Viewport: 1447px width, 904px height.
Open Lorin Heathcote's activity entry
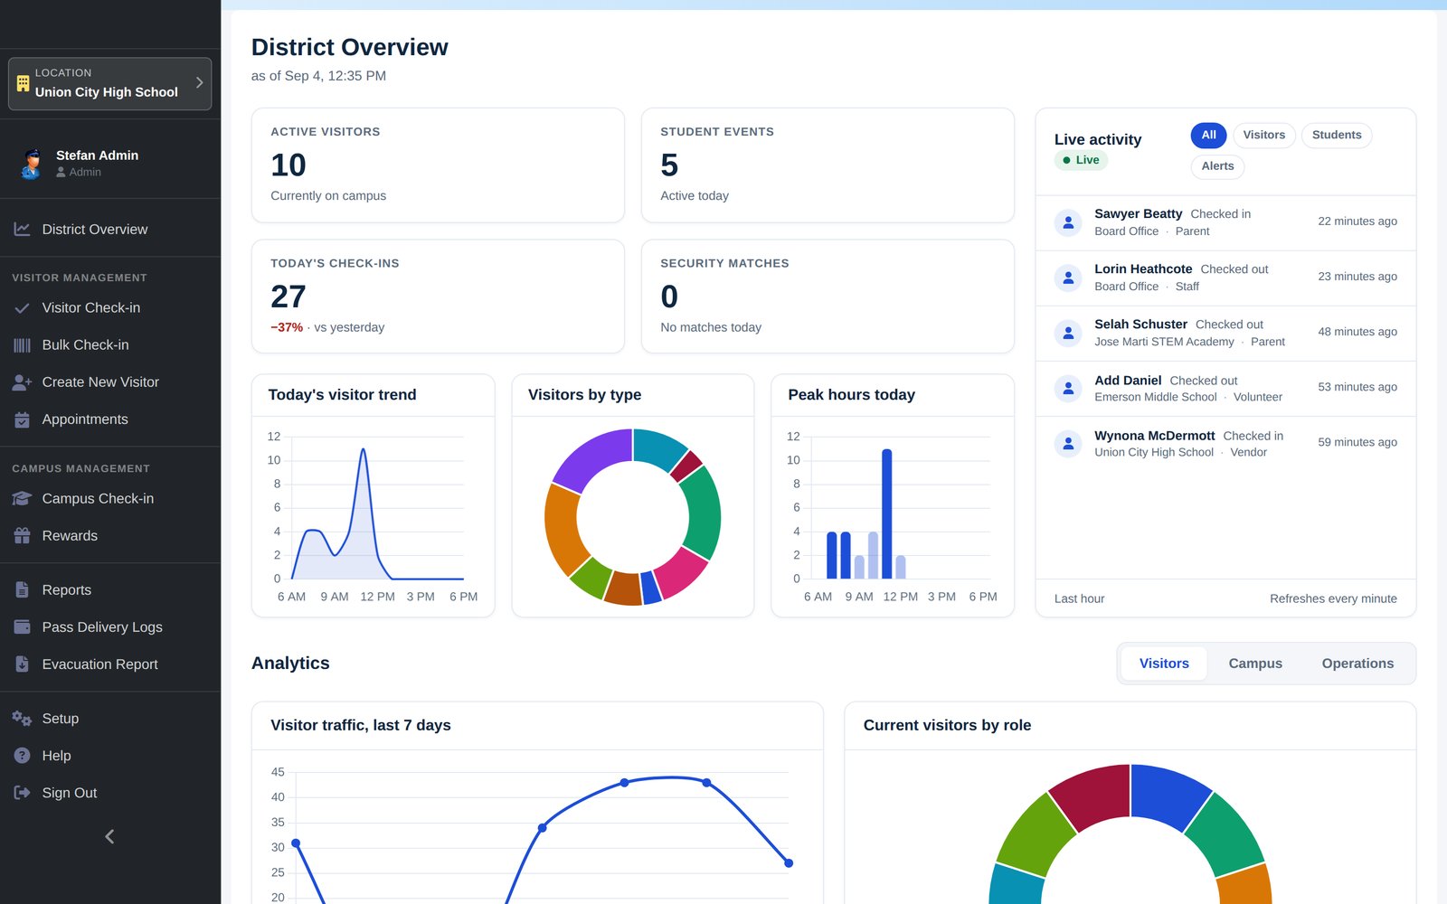(1225, 278)
